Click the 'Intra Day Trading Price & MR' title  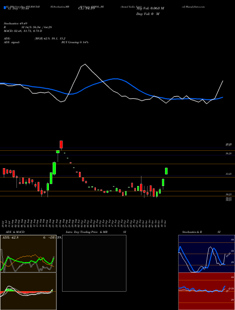coord(87,232)
